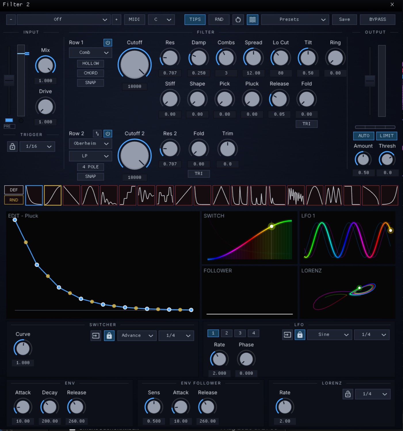The height and width of the screenshot is (431, 403).
Task: Select LFO tab 1
Action: [213, 333]
